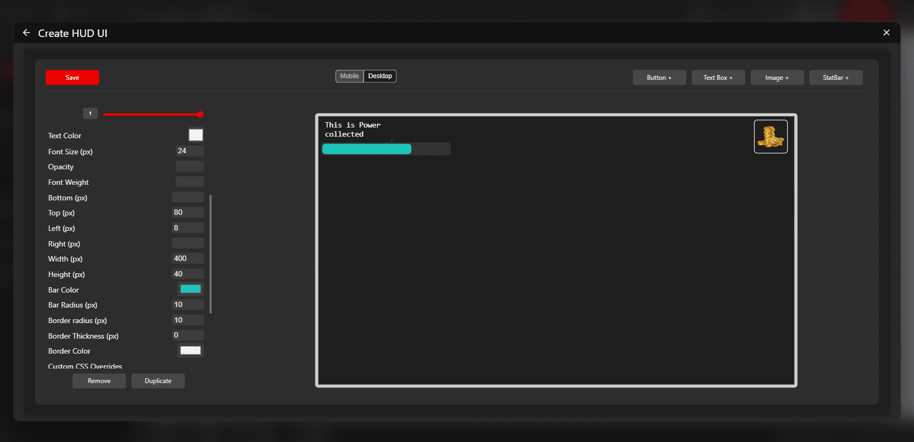
Task: Select the teal stat bar in preview
Action: click(386, 149)
